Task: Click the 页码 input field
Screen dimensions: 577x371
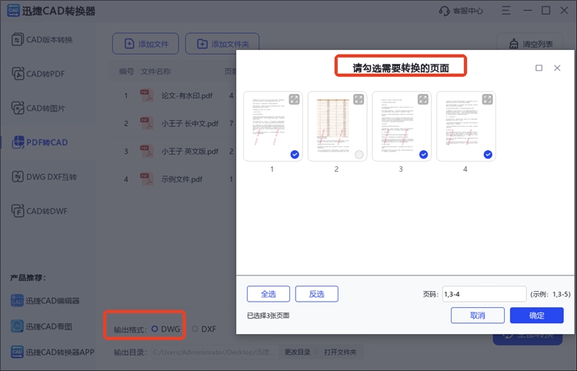Action: [484, 294]
